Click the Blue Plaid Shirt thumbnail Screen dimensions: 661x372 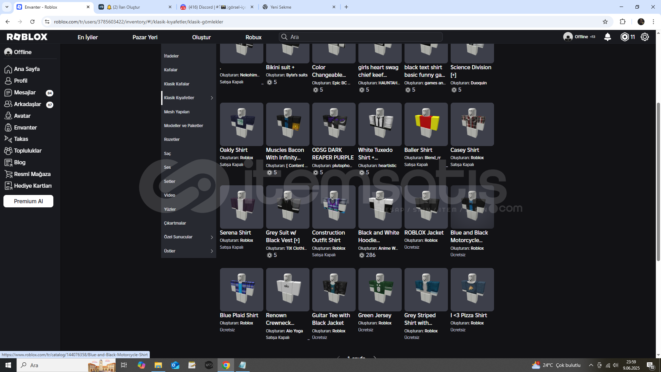click(241, 290)
